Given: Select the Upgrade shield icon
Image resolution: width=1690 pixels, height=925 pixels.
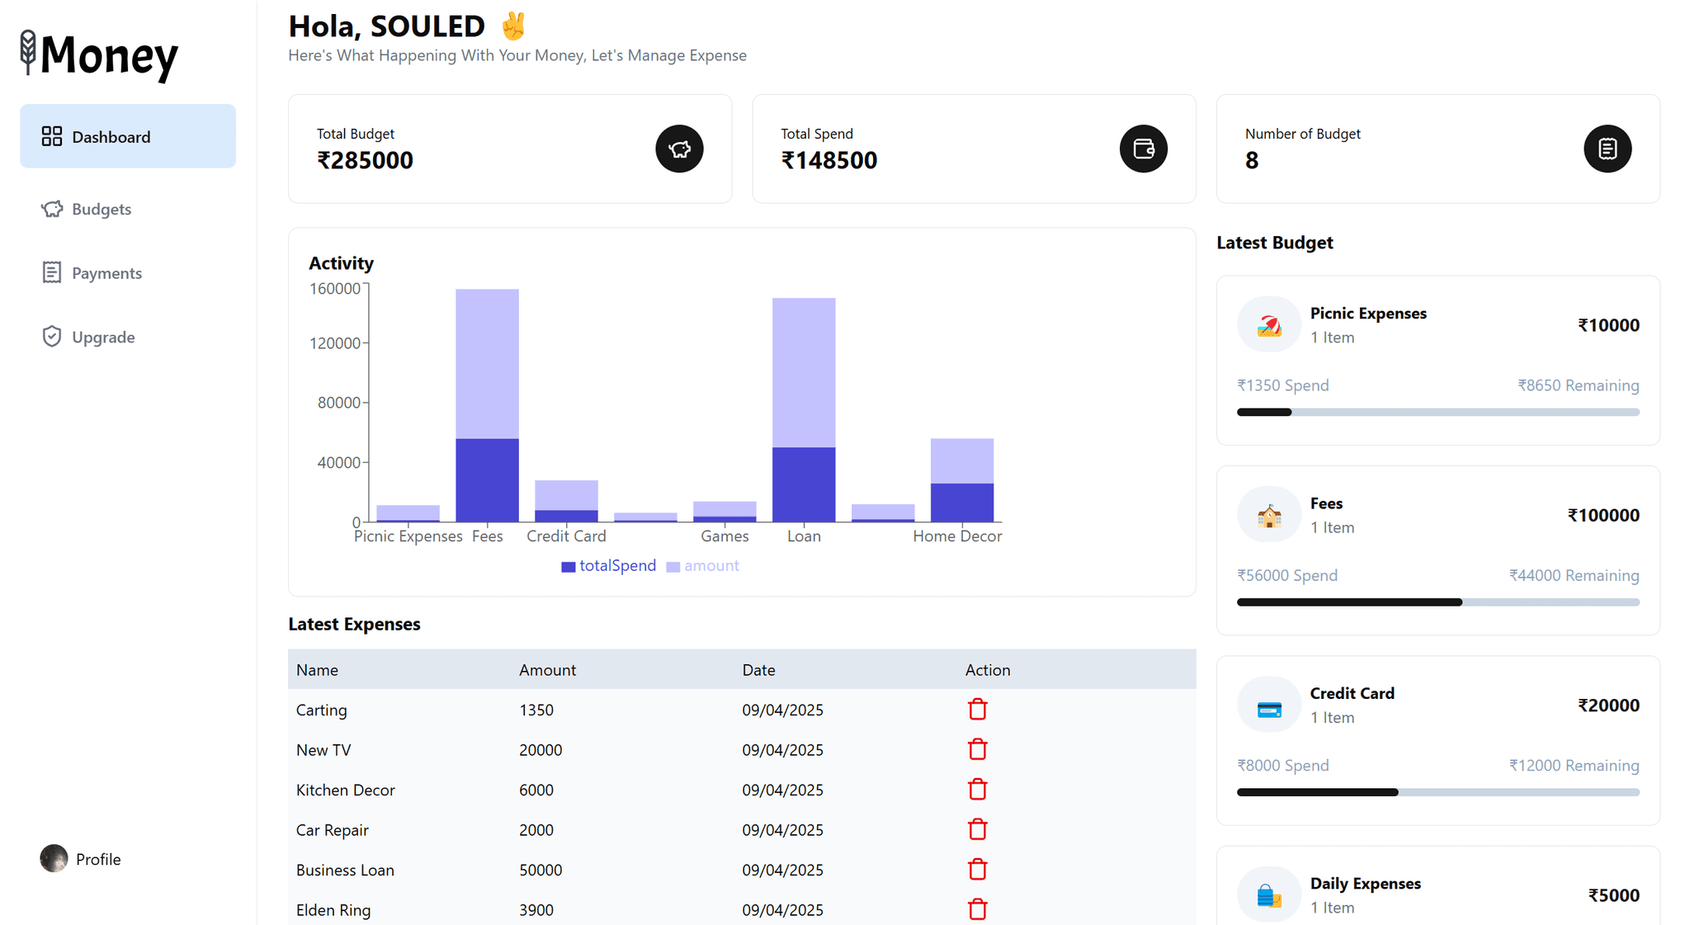Looking at the screenshot, I should click(51, 336).
